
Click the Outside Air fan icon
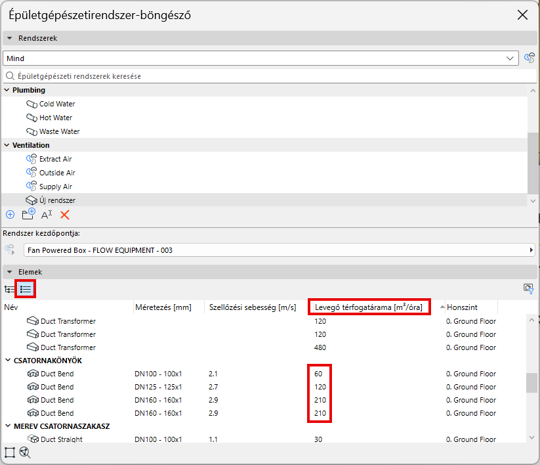(31, 172)
